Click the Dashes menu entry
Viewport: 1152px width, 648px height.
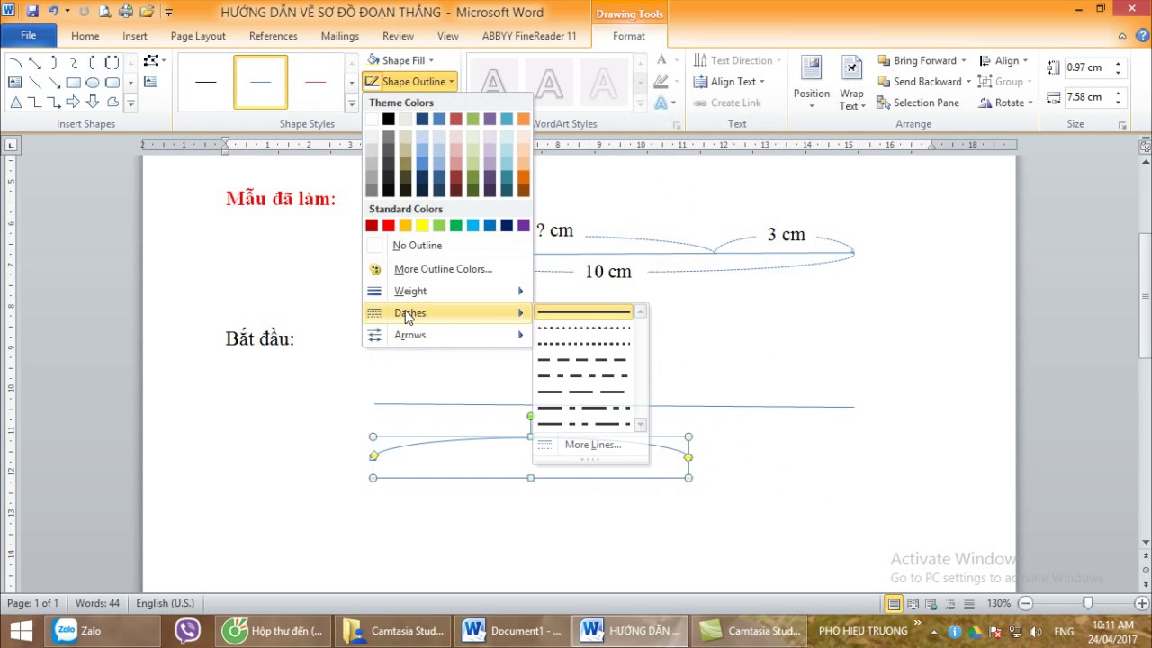pos(446,313)
